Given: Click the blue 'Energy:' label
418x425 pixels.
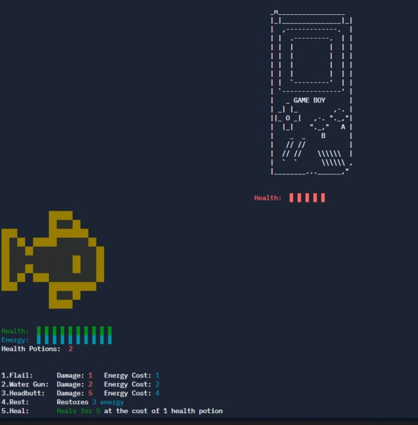Looking at the screenshot, I should click(x=15, y=340).
